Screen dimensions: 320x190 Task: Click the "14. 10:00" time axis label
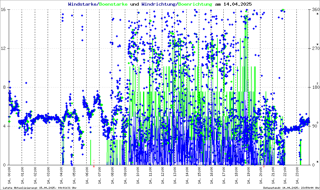coord(137,176)
